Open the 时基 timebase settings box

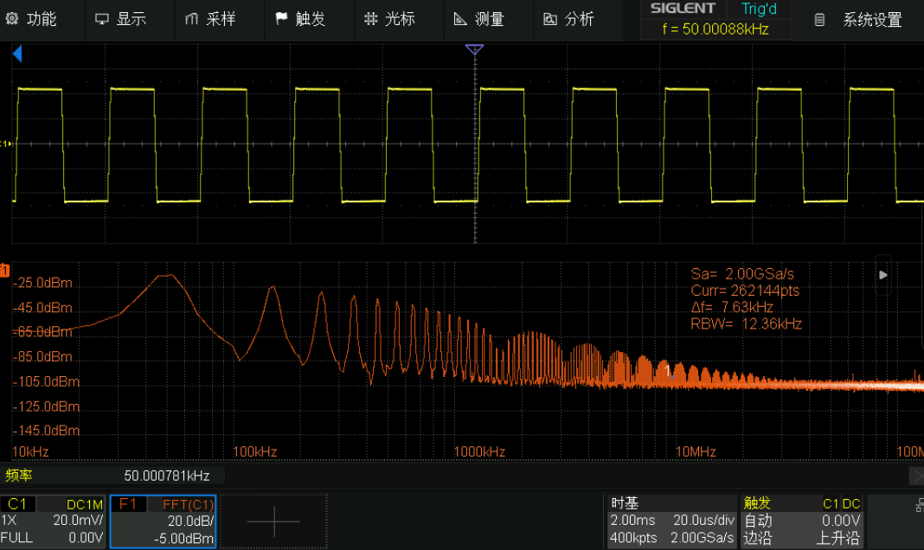click(x=671, y=521)
